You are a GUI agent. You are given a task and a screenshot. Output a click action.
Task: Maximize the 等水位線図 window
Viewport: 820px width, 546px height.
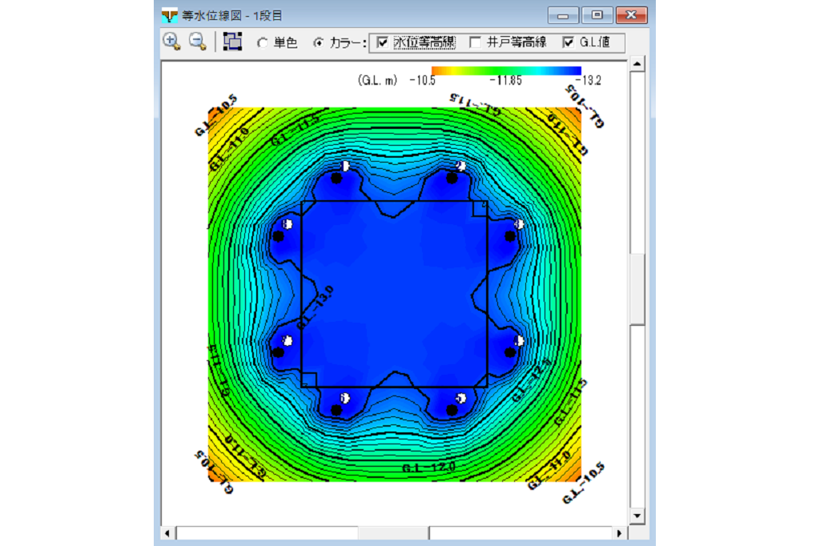coord(597,15)
